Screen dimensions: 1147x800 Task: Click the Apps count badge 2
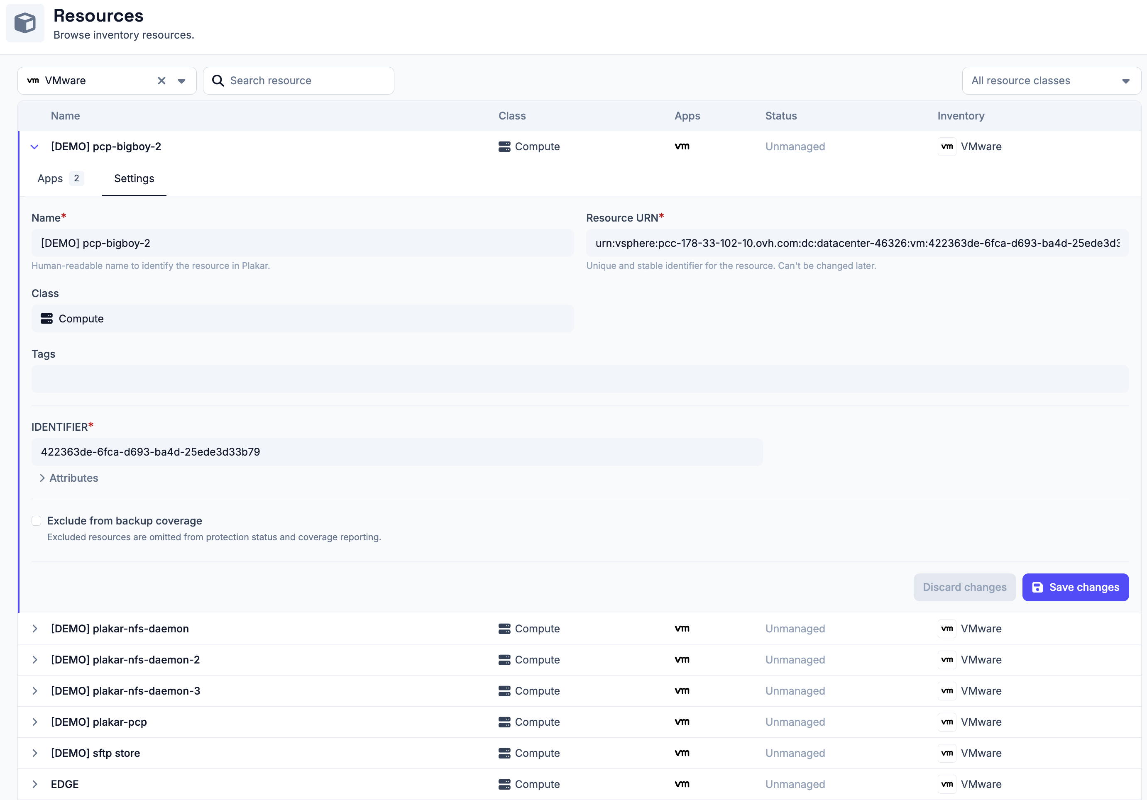pyautogui.click(x=76, y=178)
